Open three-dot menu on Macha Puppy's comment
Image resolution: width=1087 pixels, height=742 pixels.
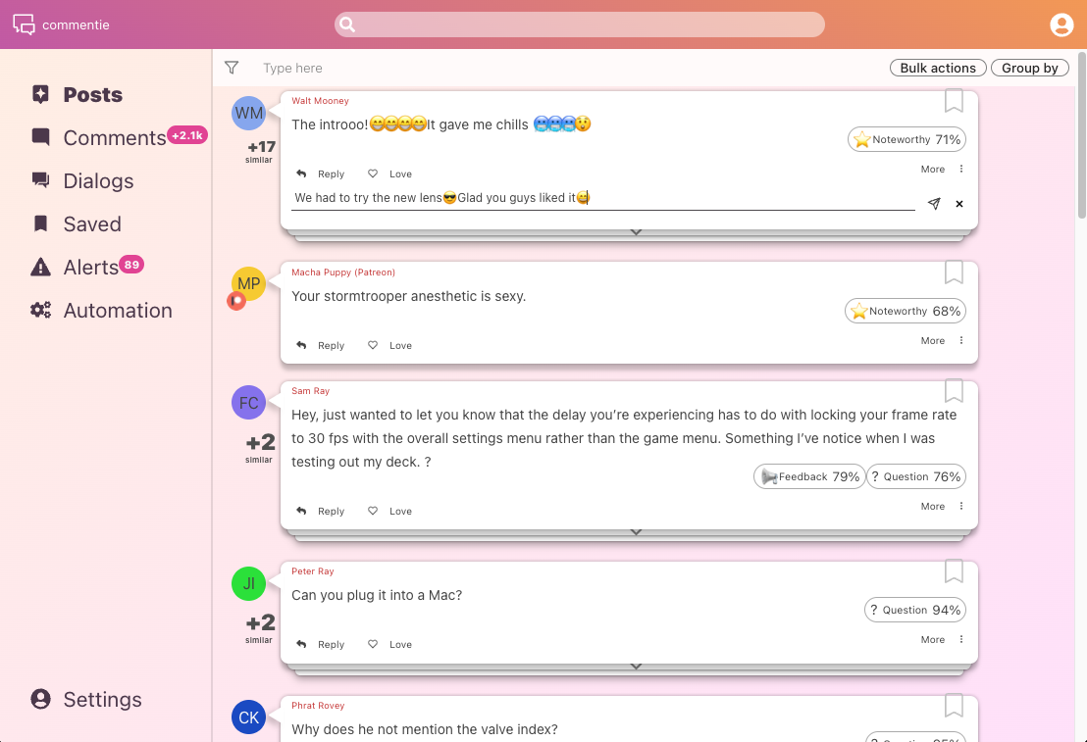click(x=960, y=340)
